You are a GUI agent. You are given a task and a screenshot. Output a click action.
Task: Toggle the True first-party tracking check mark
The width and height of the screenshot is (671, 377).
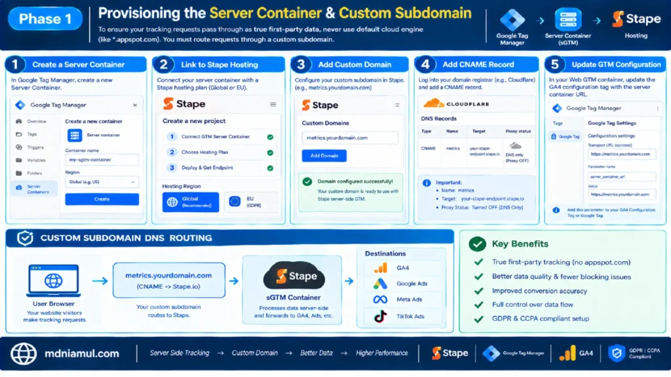(x=478, y=262)
